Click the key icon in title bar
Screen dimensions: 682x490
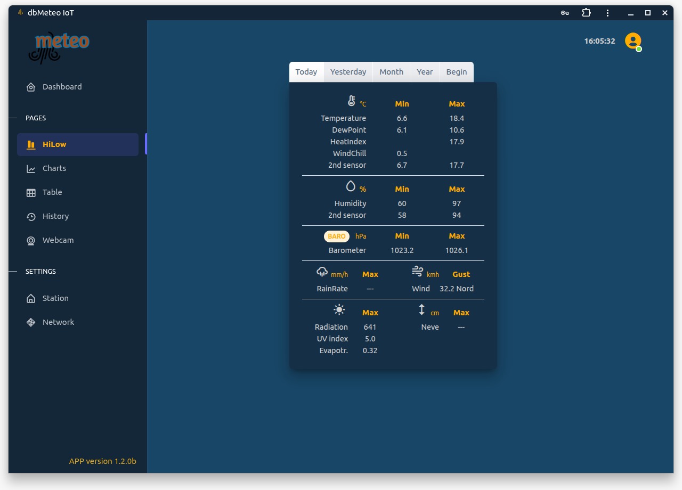pyautogui.click(x=565, y=13)
